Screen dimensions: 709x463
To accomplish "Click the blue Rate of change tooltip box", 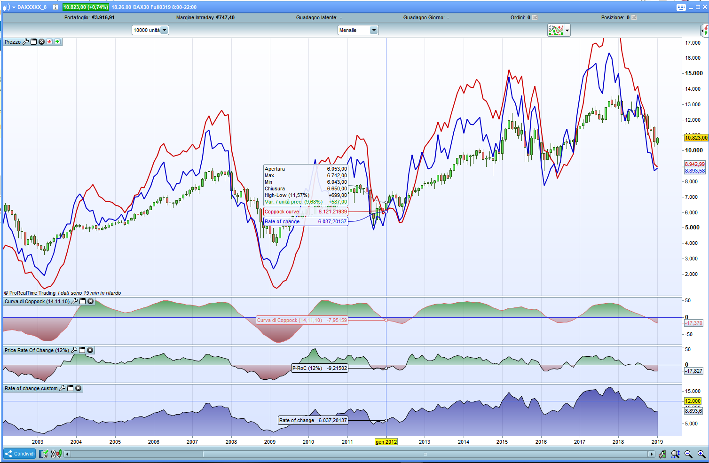I will [306, 221].
